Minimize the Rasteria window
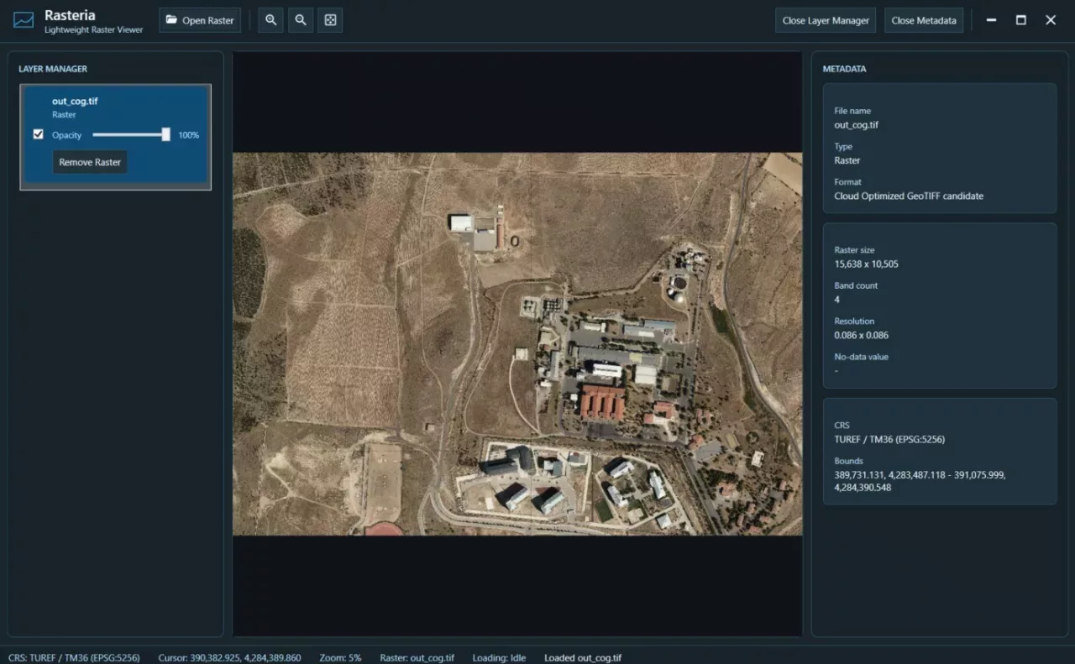This screenshot has width=1075, height=664. tap(991, 20)
